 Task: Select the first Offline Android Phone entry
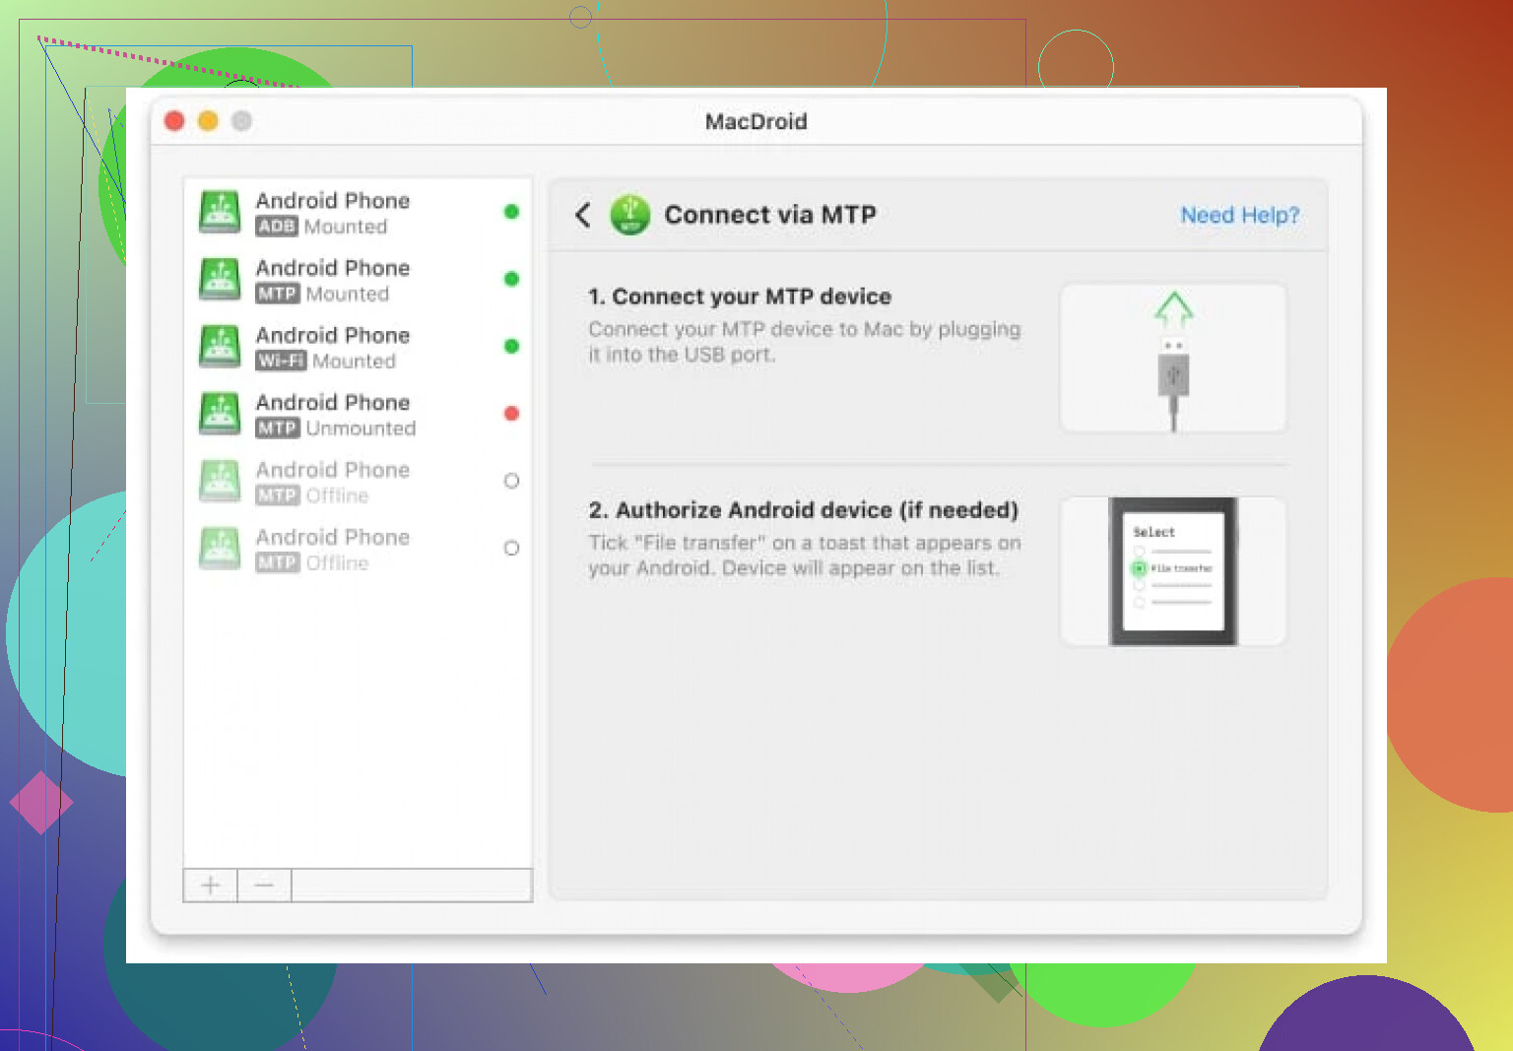click(335, 482)
